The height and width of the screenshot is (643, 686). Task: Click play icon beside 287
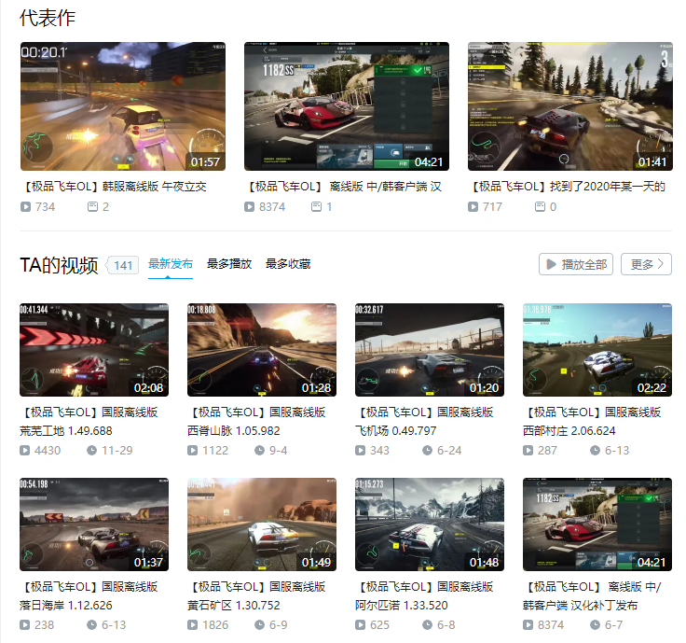[528, 450]
